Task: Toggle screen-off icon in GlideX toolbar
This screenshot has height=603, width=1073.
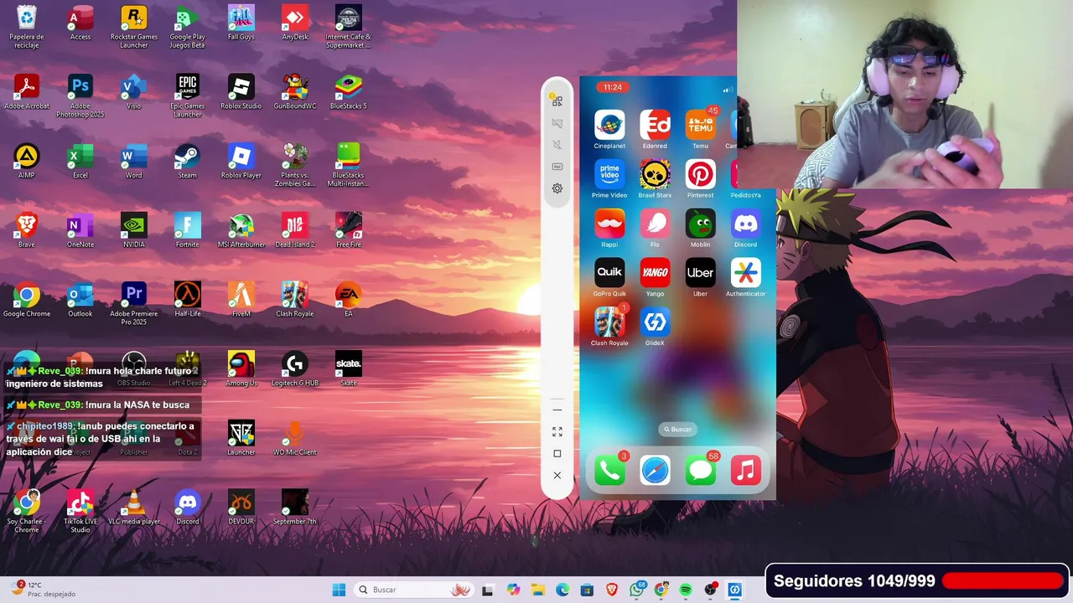Action: pyautogui.click(x=557, y=123)
